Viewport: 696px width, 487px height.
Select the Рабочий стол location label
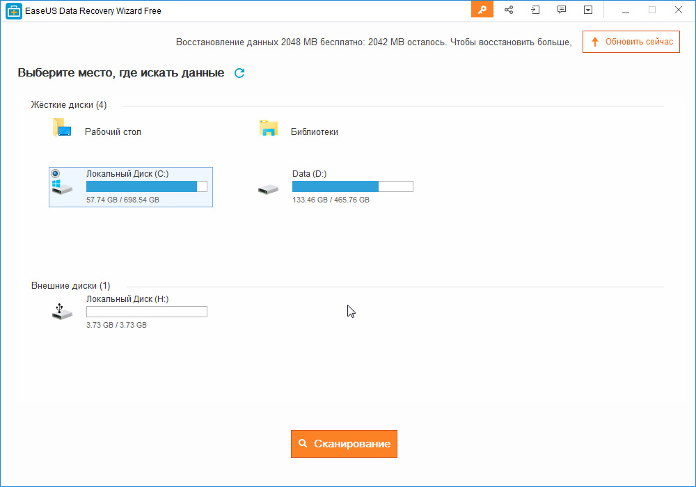click(x=113, y=131)
